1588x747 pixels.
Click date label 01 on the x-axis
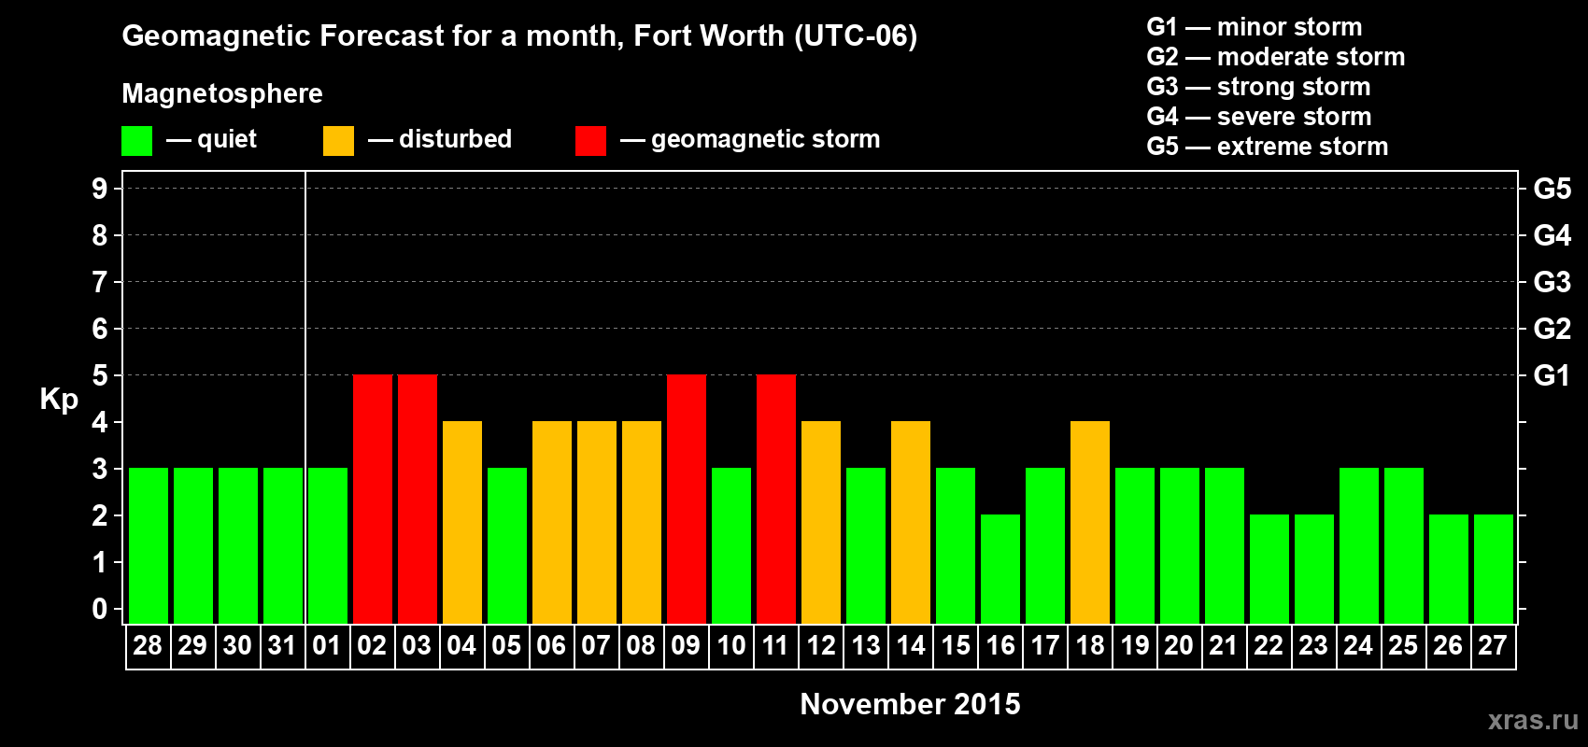tap(327, 645)
